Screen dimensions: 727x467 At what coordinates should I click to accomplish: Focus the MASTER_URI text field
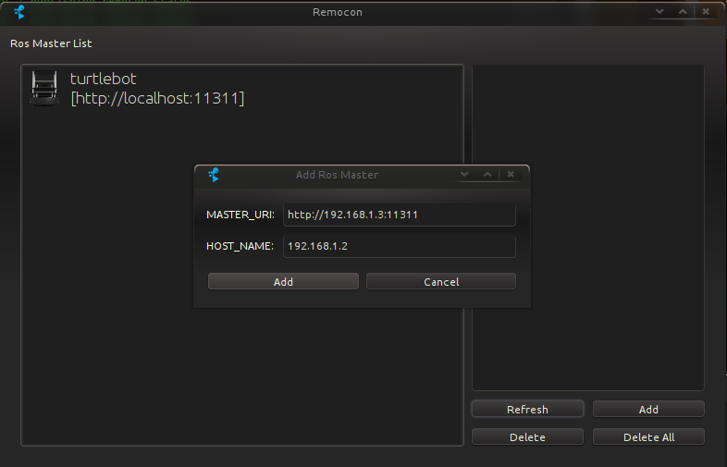(x=399, y=215)
